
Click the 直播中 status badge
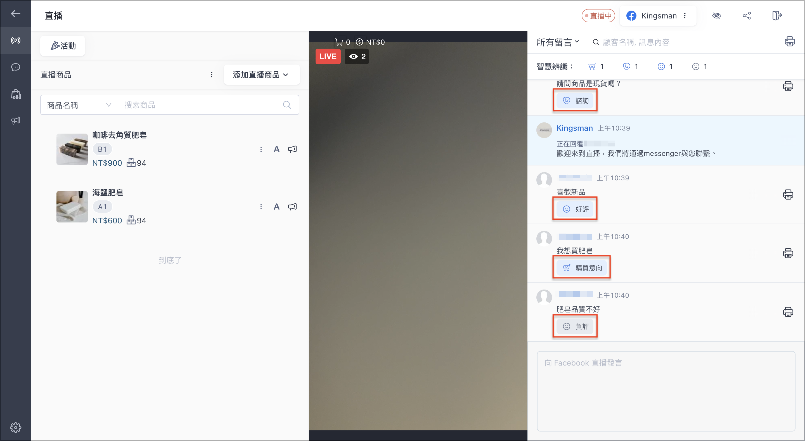[x=598, y=16]
